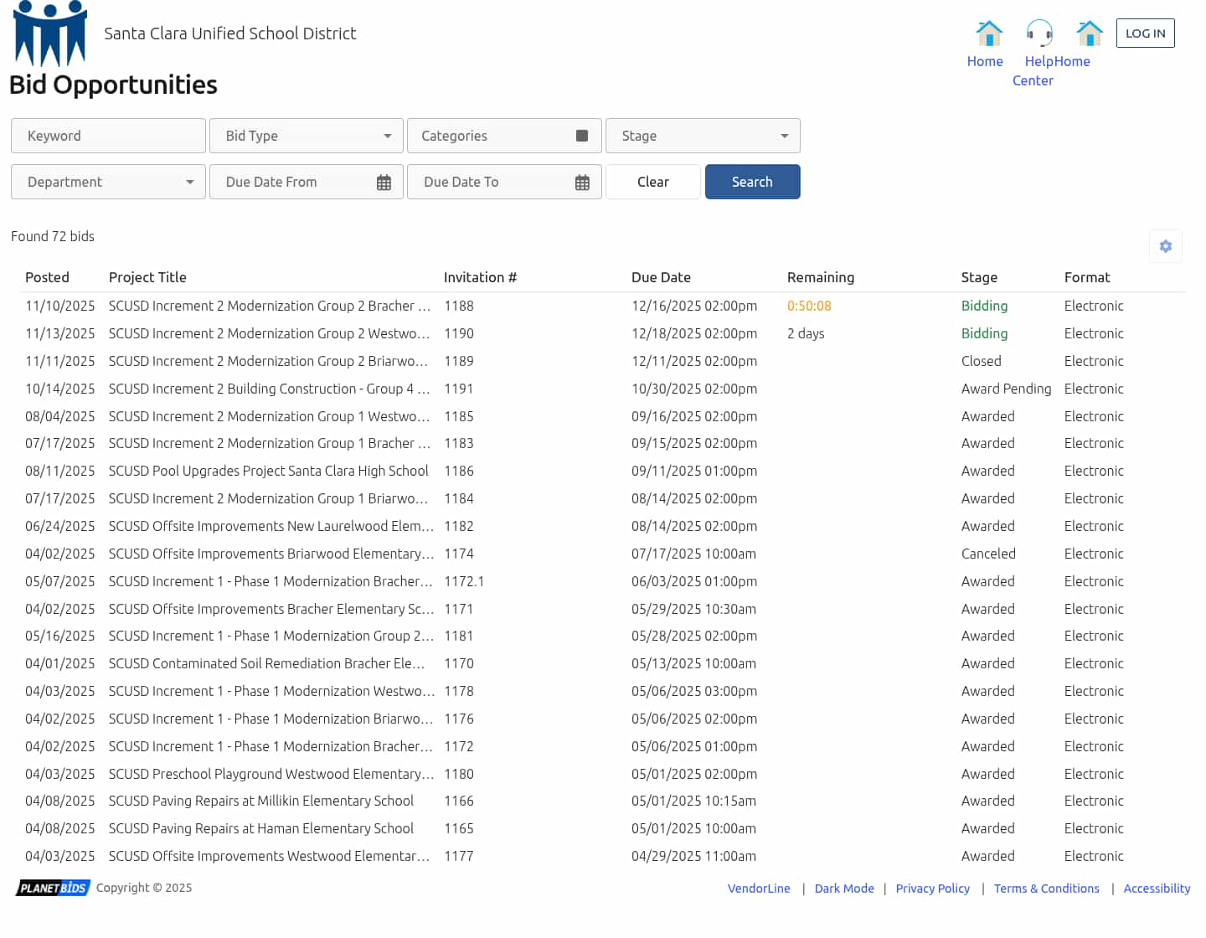Image resolution: width=1206 pixels, height=938 pixels.
Task: Sort by the Due Date column header
Action: coord(661,277)
